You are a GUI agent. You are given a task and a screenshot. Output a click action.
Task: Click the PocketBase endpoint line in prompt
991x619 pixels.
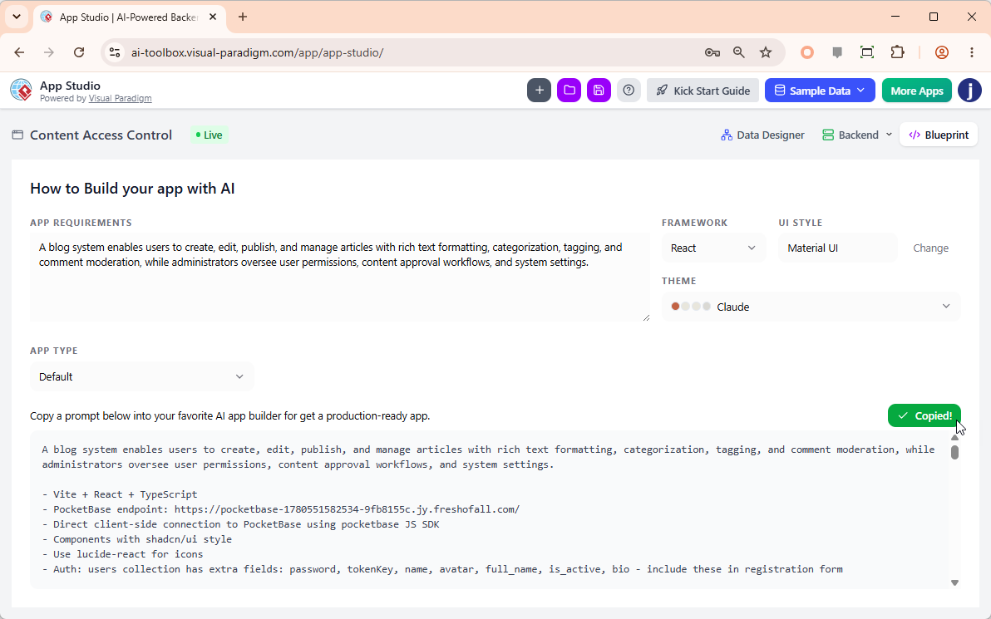pyautogui.click(x=281, y=509)
